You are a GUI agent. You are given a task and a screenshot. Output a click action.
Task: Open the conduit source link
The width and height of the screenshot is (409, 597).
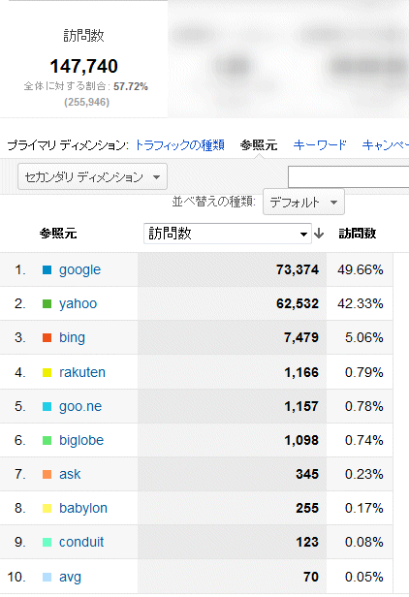[81, 542]
